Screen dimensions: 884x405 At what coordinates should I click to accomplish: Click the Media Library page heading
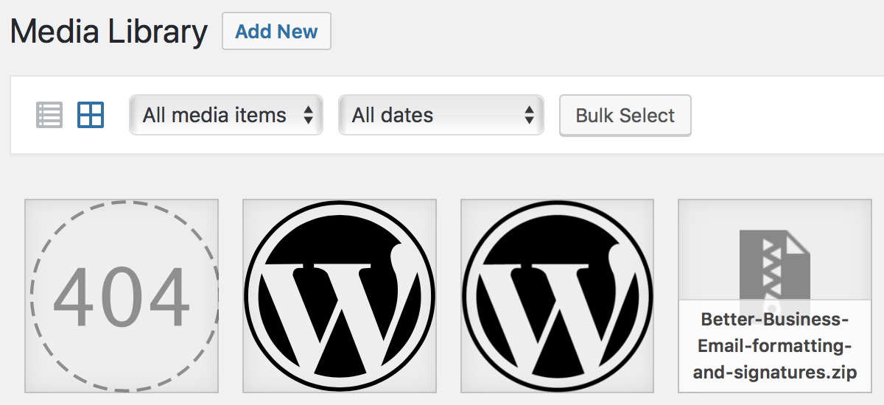point(109,32)
